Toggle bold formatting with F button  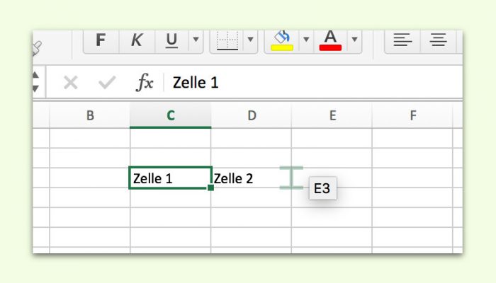(x=101, y=40)
